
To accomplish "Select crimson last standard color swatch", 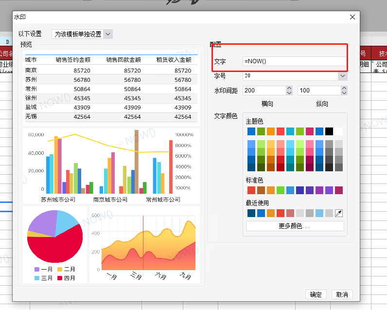I will [x=339, y=190].
